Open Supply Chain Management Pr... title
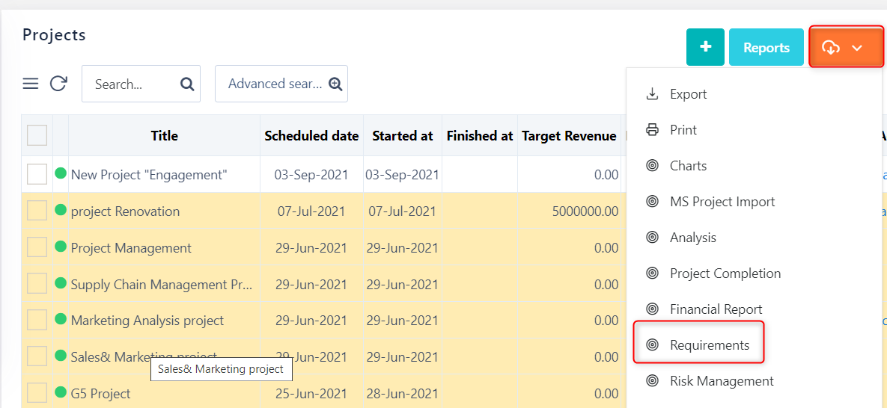The height and width of the screenshot is (408, 887). pos(162,284)
